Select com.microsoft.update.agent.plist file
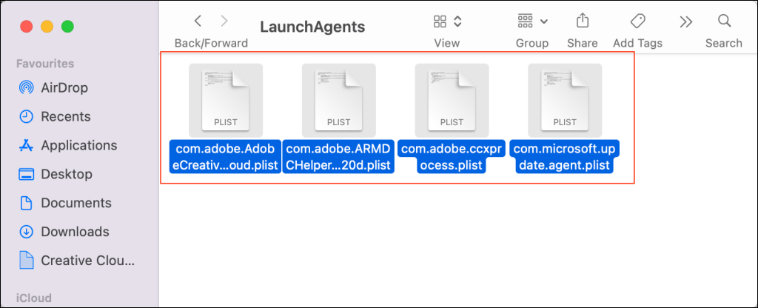This screenshot has height=308, width=758. [565, 118]
